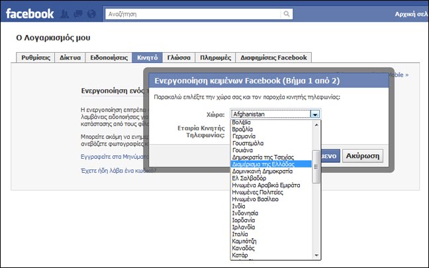Go to Αρχική σελίδα link
The width and height of the screenshot is (429, 268).
click(411, 14)
